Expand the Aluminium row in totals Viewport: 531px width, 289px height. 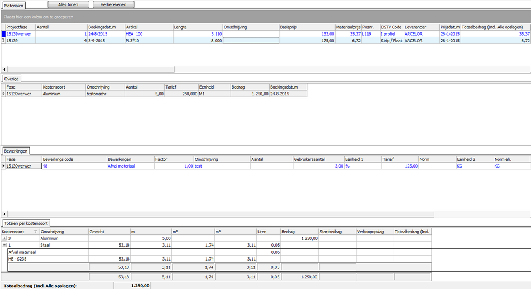pos(4,238)
